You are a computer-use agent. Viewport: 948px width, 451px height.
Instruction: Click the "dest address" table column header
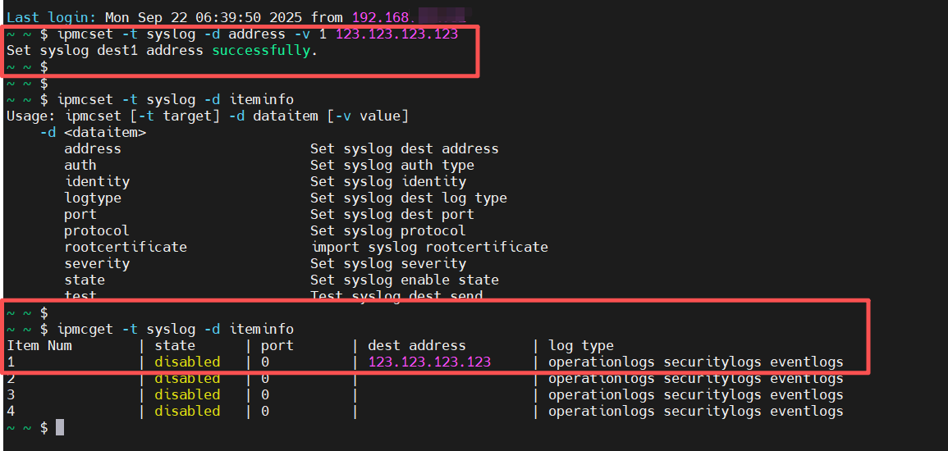[x=416, y=345]
